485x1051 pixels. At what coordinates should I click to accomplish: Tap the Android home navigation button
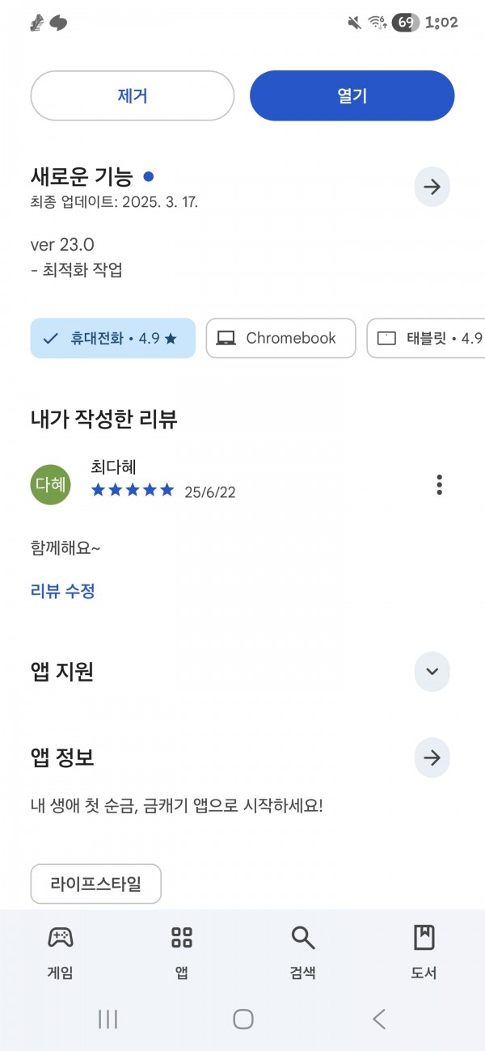click(243, 1019)
